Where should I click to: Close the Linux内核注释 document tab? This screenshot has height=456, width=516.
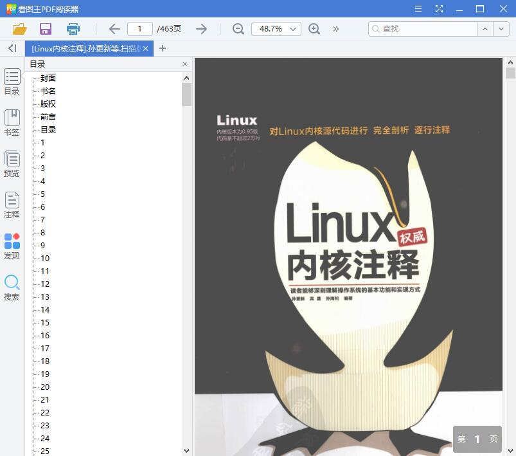pyautogui.click(x=145, y=49)
